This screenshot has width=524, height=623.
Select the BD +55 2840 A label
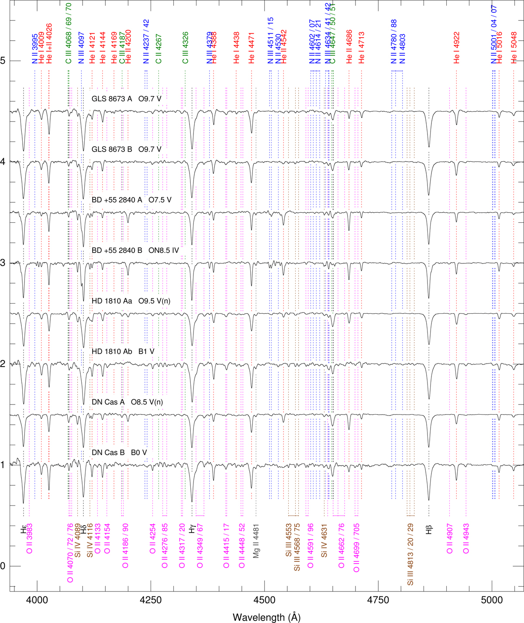tap(131, 200)
